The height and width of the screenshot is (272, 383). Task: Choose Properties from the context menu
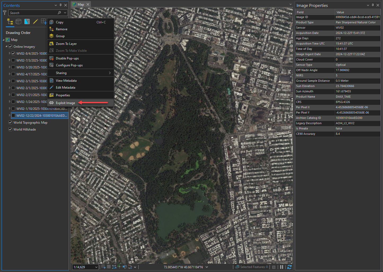pyautogui.click(x=81, y=95)
